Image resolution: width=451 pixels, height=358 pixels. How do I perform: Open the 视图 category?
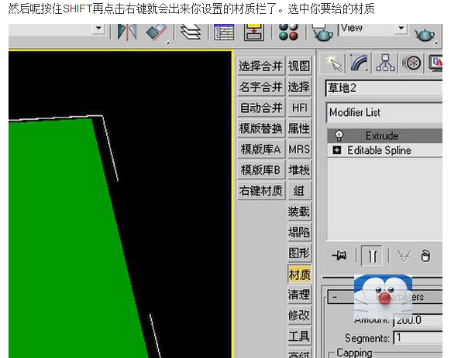pyautogui.click(x=299, y=66)
